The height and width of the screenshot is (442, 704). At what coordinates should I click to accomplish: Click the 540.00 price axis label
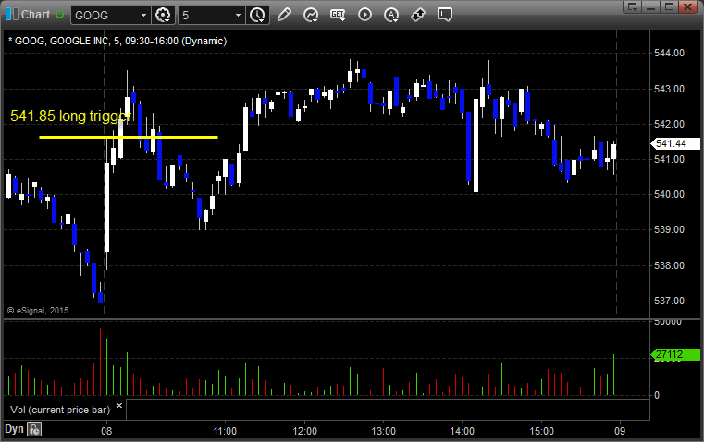[x=669, y=194]
